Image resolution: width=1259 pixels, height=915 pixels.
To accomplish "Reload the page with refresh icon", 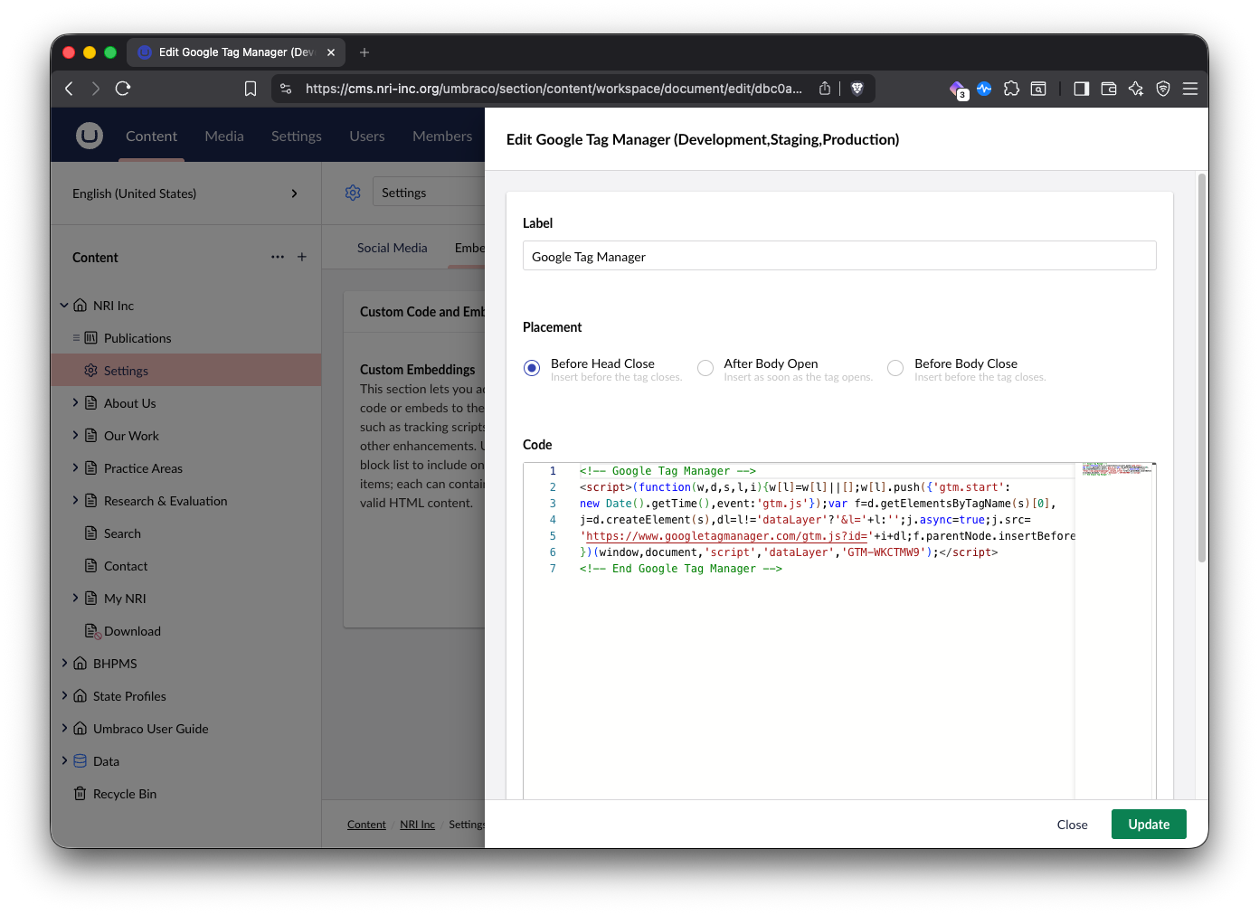I will [x=123, y=89].
